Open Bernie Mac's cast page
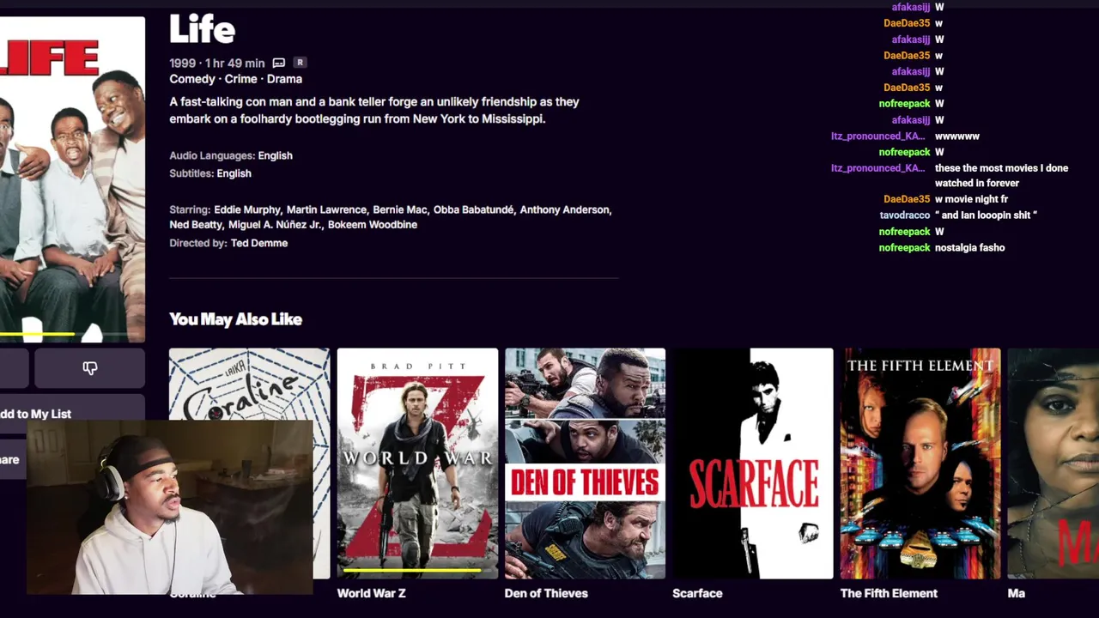The image size is (1099, 618). click(x=399, y=209)
